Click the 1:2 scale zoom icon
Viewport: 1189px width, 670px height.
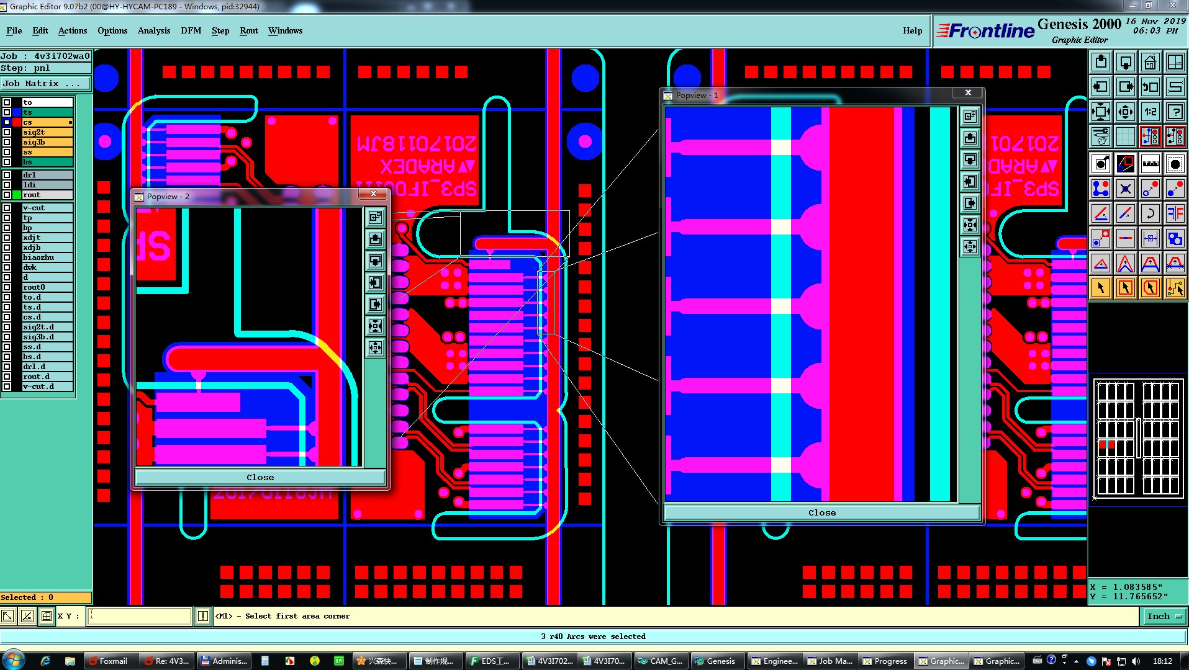tap(1151, 112)
